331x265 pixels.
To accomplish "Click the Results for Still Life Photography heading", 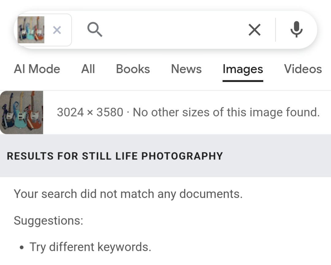I will 115,156.
